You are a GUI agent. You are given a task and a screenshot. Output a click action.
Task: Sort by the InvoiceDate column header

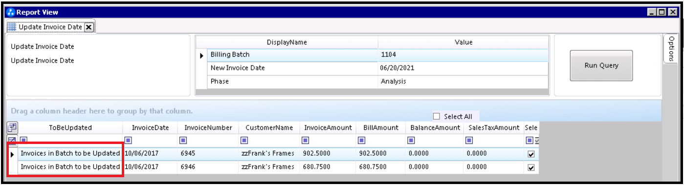pyautogui.click(x=150, y=128)
